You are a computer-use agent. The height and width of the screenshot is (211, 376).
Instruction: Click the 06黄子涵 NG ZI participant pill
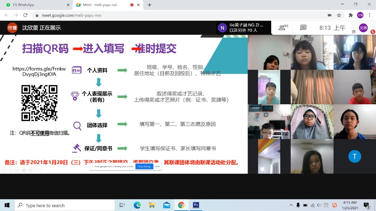tap(243, 28)
